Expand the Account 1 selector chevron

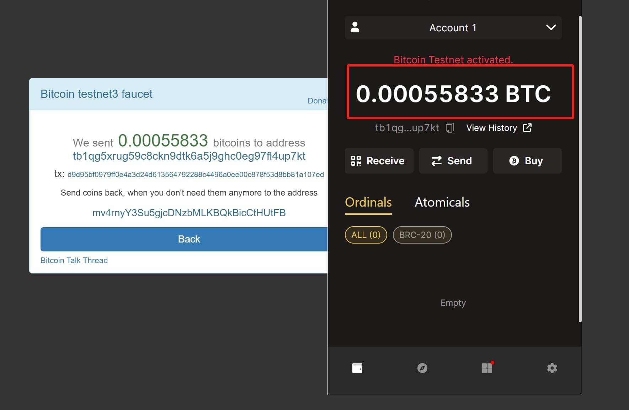[551, 27]
